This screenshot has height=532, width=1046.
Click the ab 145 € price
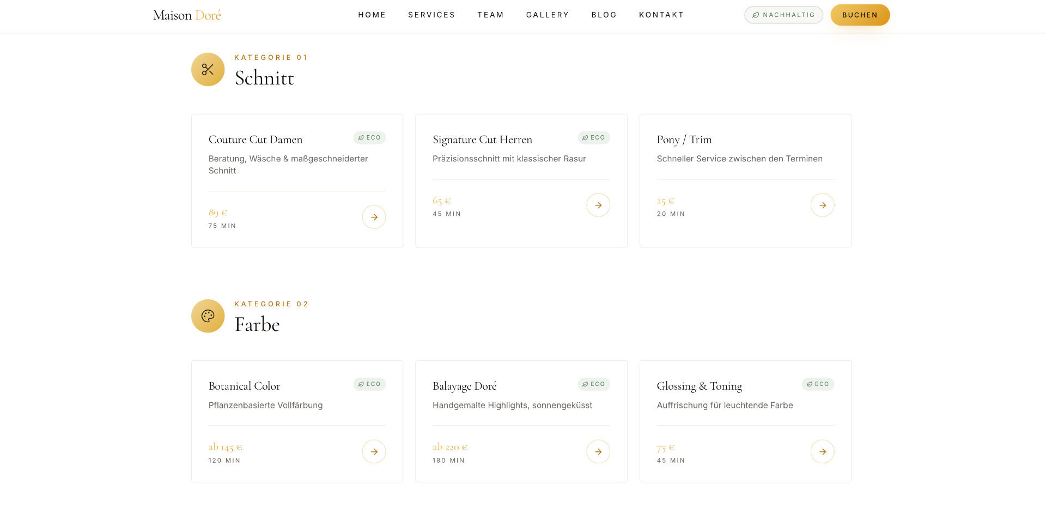[x=226, y=447]
